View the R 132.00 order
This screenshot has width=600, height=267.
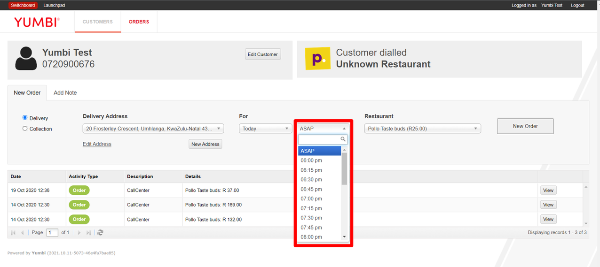pos(548,219)
